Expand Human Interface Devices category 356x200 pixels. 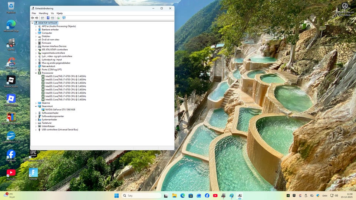coord(36,46)
